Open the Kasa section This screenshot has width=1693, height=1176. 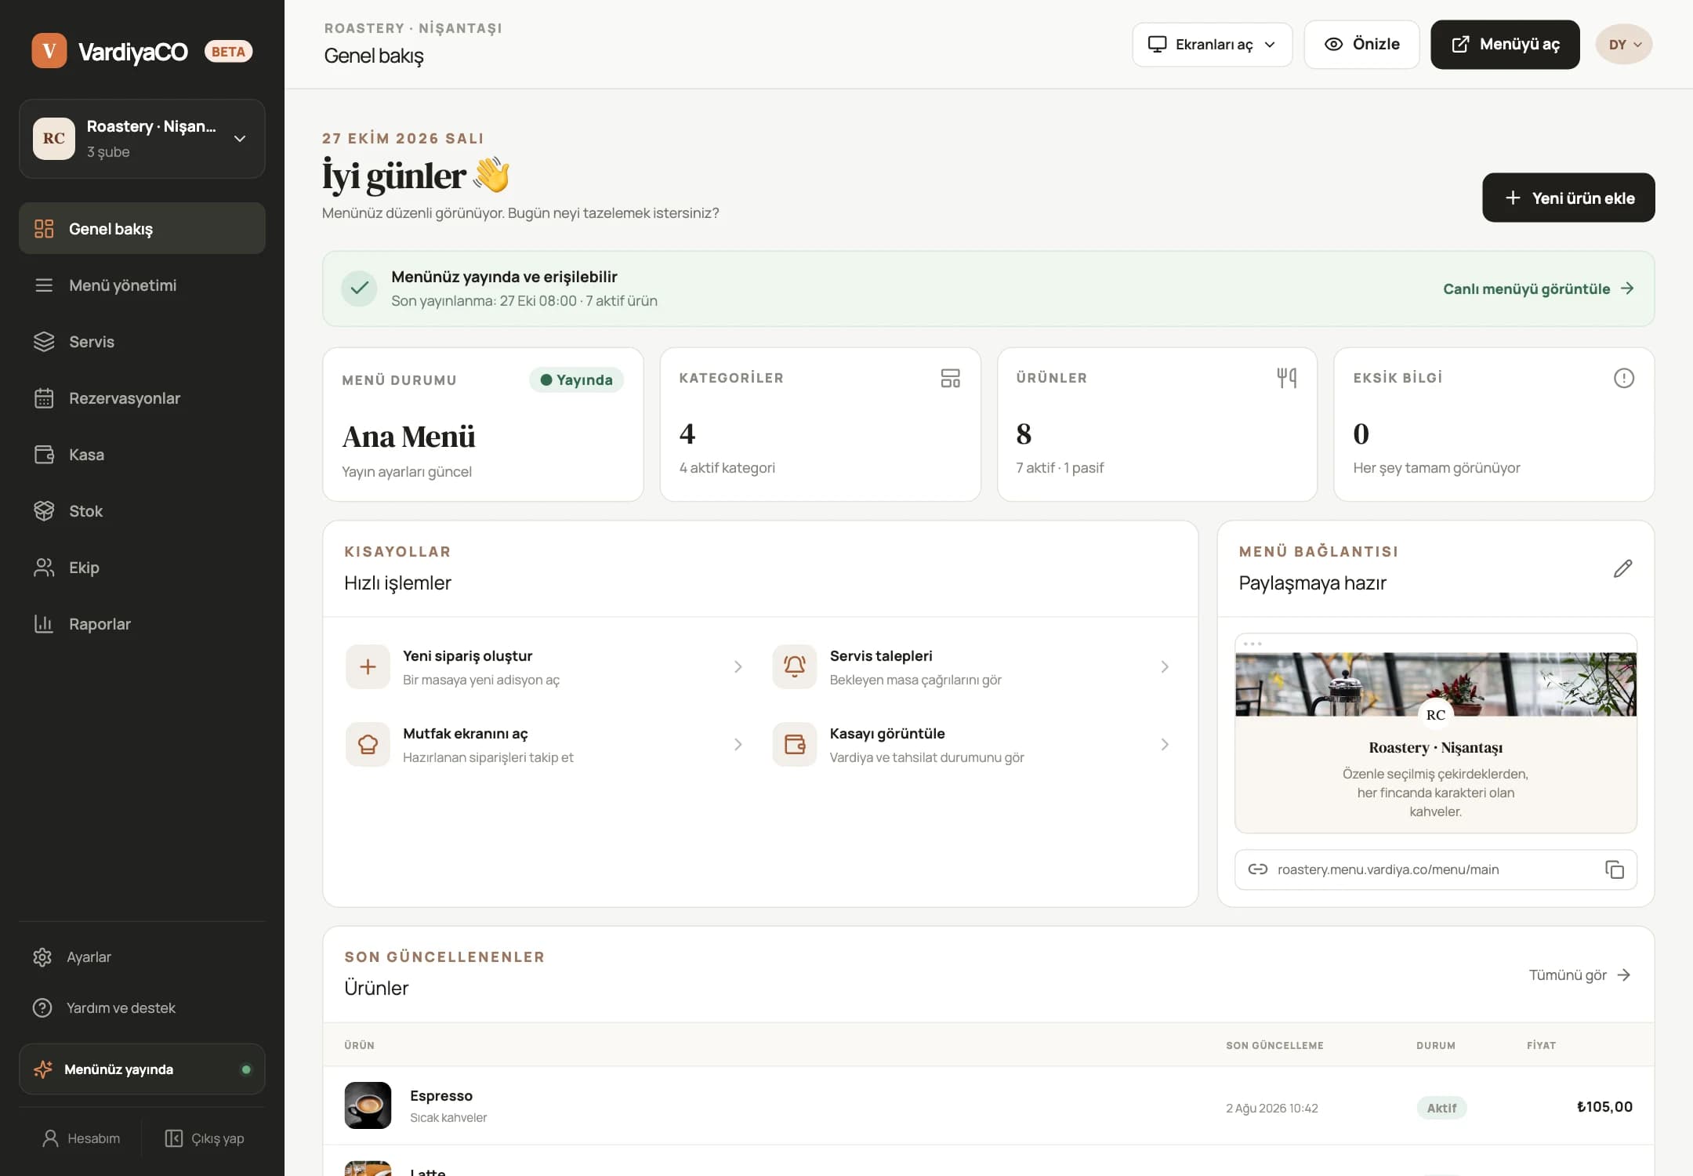coord(142,455)
